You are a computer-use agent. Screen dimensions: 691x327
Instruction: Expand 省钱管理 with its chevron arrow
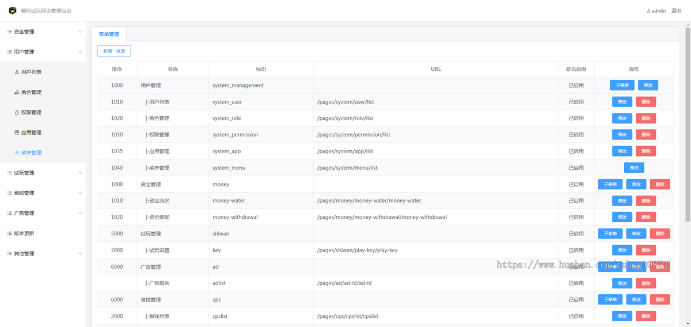(x=80, y=193)
